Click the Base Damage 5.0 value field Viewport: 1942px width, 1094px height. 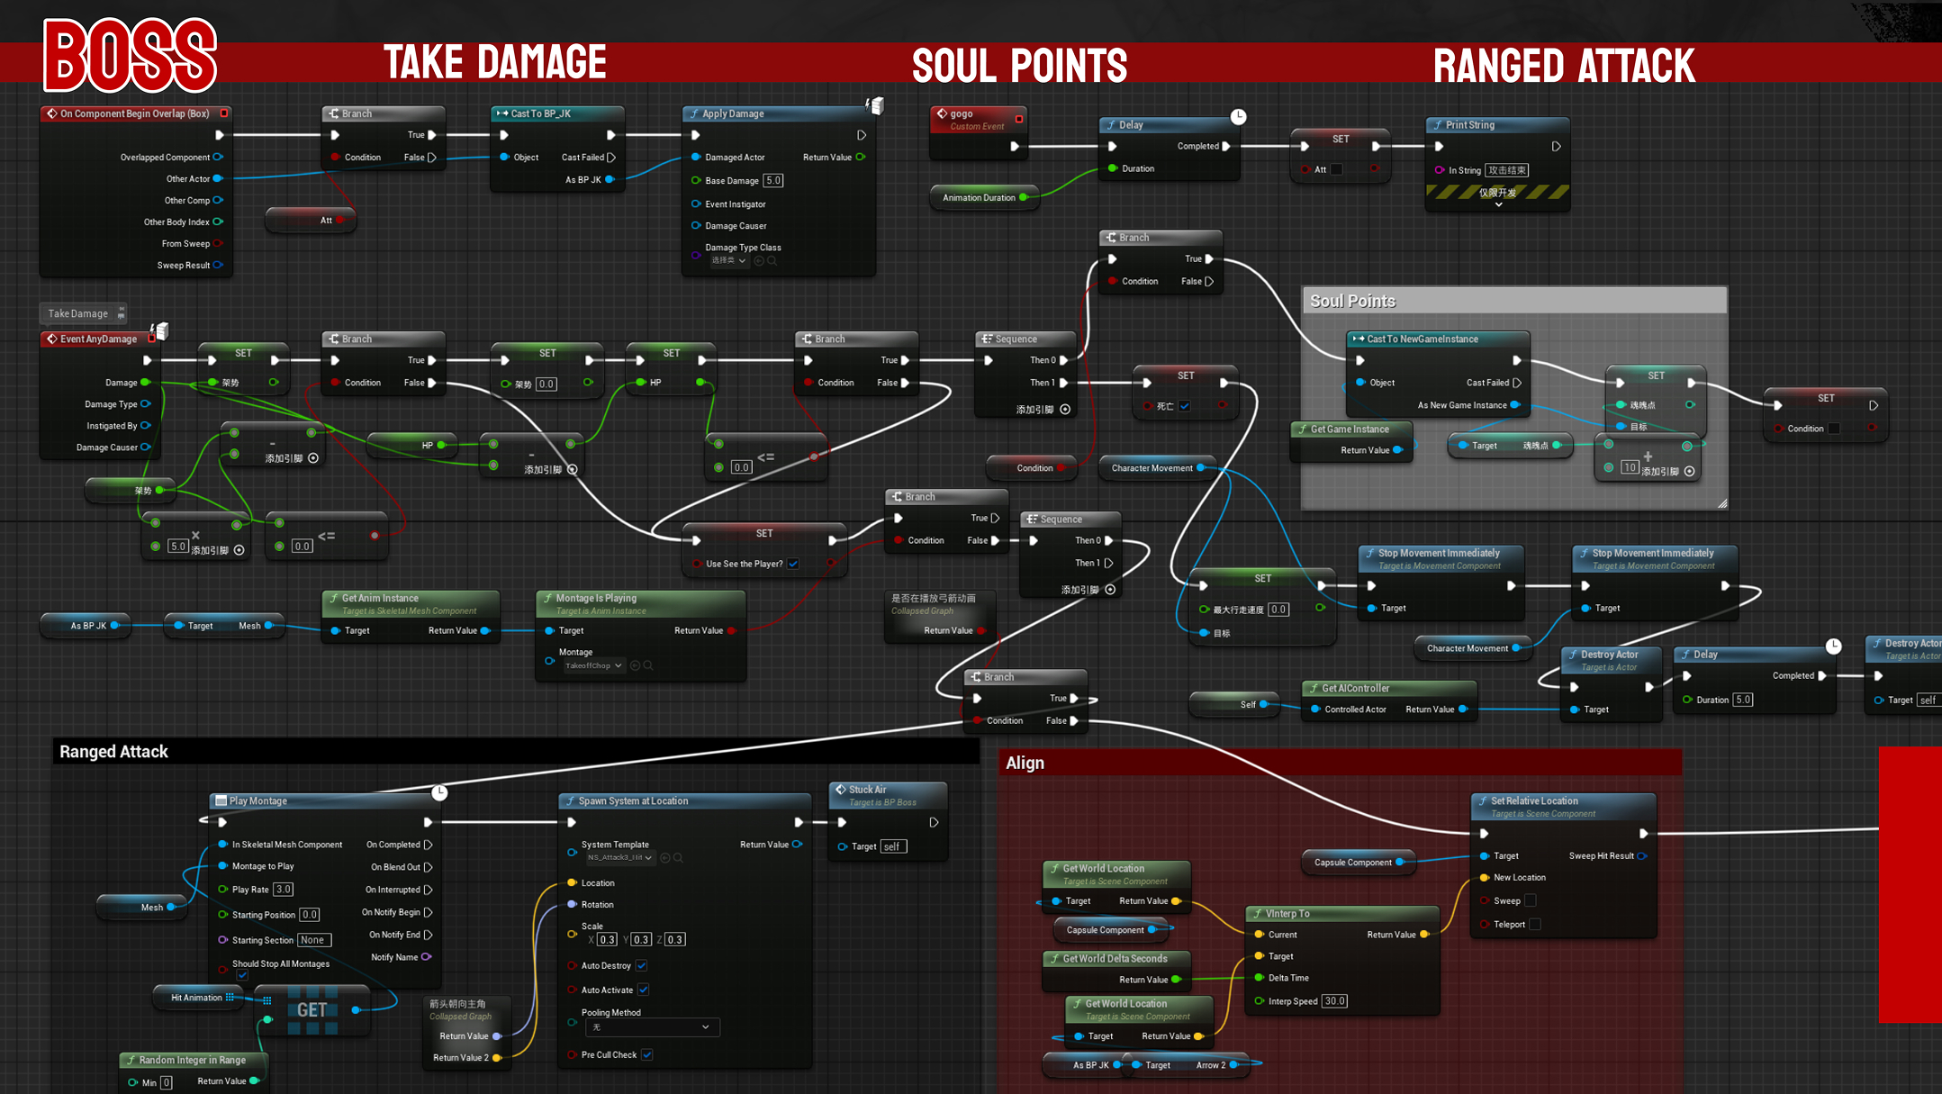tap(772, 181)
